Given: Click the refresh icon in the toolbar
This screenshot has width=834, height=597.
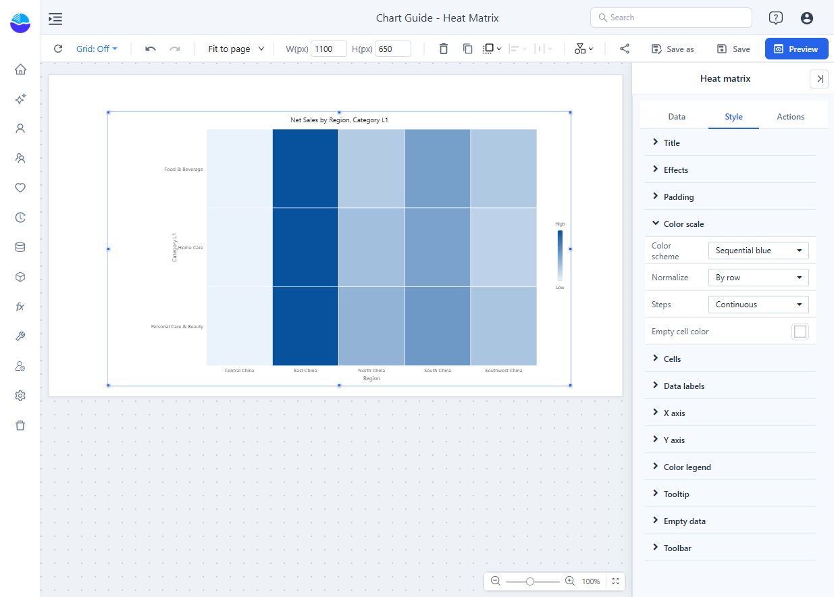Looking at the screenshot, I should click(58, 49).
